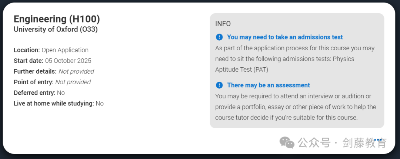Click the info icon beside assessment notice
400x159 pixels.
click(x=219, y=85)
